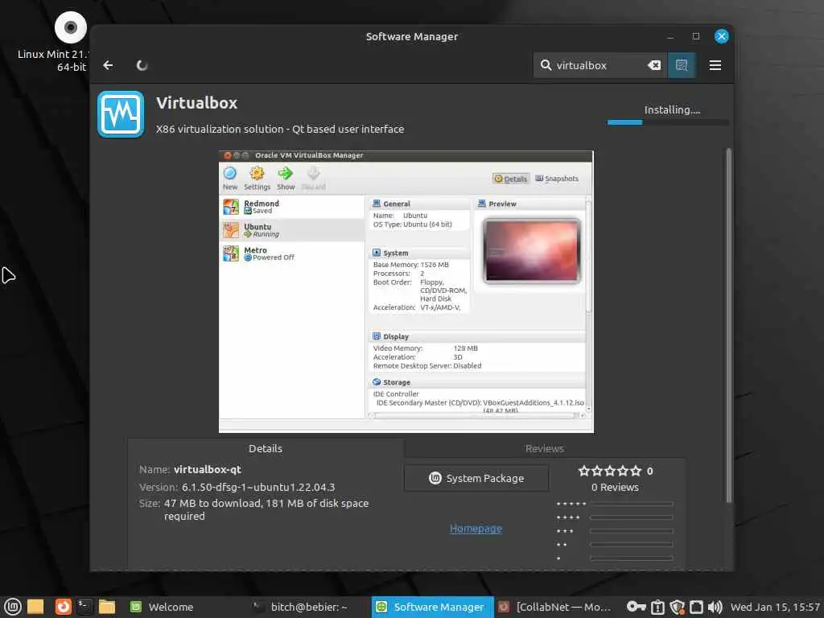Switch to the CollabNet browser window
Screen dimensions: 824x618
coord(555,607)
